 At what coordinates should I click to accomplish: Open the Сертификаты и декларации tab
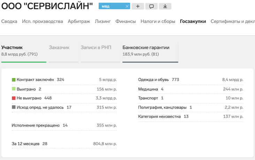(x=233, y=21)
